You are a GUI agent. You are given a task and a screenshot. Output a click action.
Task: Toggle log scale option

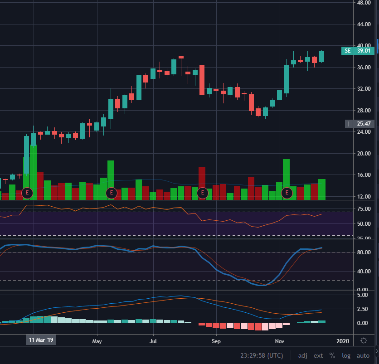(346, 356)
